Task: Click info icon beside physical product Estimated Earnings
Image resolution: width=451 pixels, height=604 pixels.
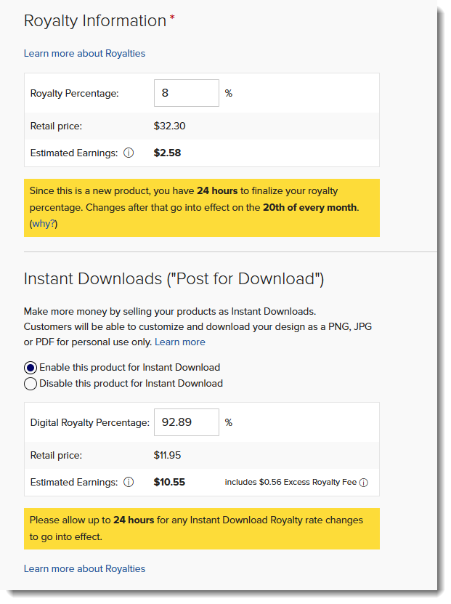Action: (x=129, y=153)
